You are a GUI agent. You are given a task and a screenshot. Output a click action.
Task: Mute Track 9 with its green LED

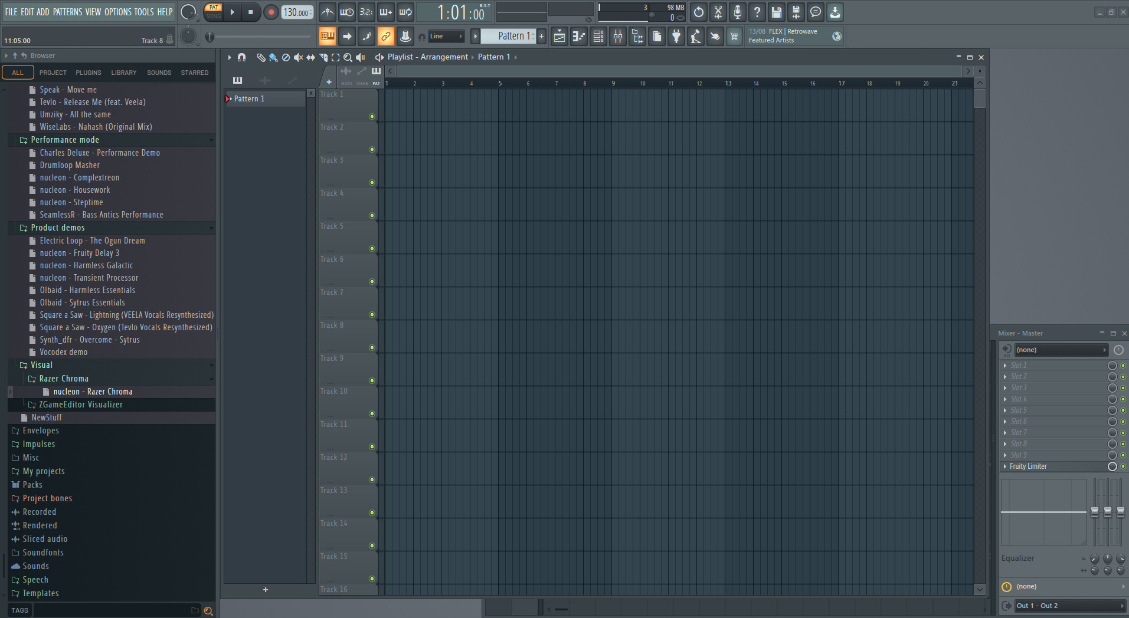click(372, 381)
